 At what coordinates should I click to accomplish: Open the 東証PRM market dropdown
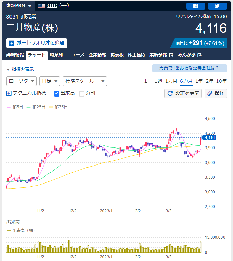pos(19,6)
